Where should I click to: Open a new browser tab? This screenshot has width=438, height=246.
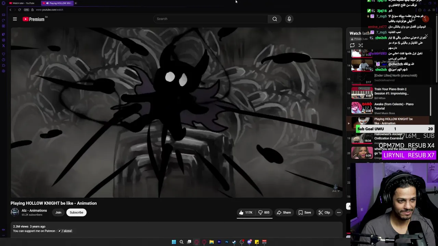(76, 3)
